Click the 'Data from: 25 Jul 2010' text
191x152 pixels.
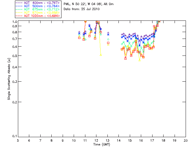(x=81, y=9)
